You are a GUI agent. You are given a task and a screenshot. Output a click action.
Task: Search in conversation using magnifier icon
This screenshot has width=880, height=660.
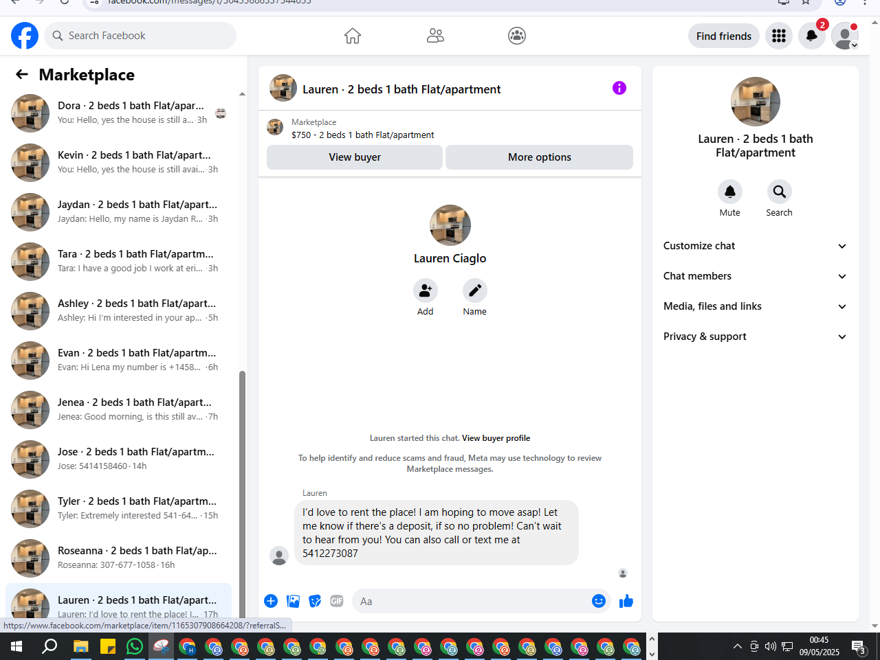click(x=780, y=192)
